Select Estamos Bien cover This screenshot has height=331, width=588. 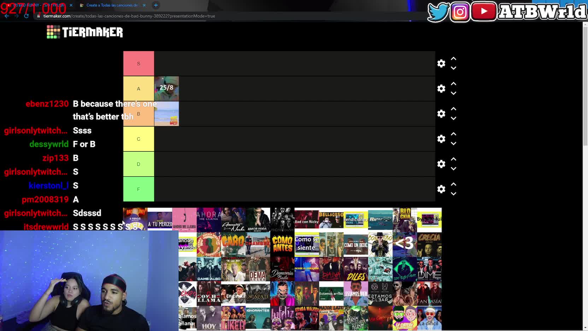356,294
